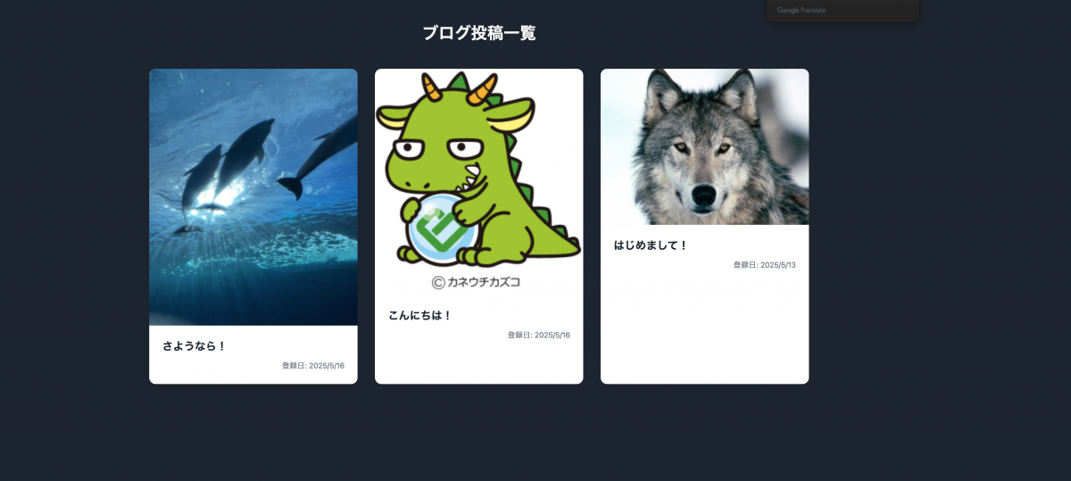Click the Google Translate label in popup

point(801,11)
